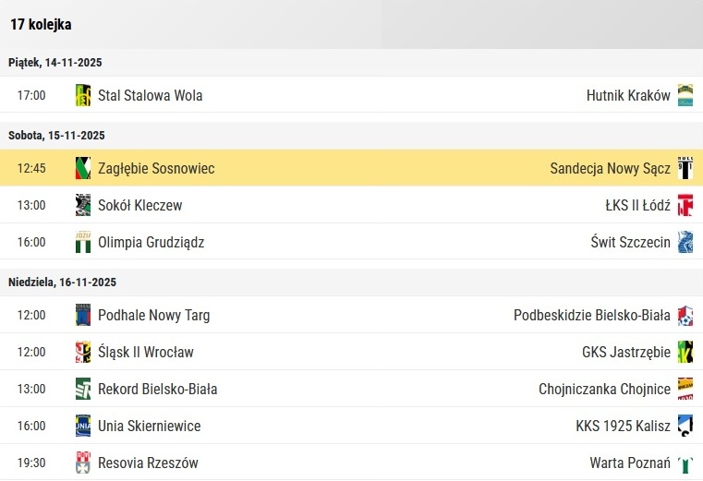
Task: Click the Podbeskidzie Bielsko-Biała club crest
Action: pos(685,316)
